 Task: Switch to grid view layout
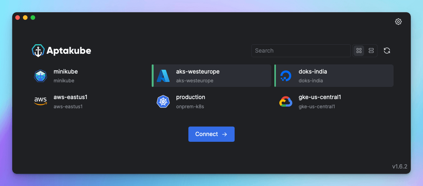(359, 51)
